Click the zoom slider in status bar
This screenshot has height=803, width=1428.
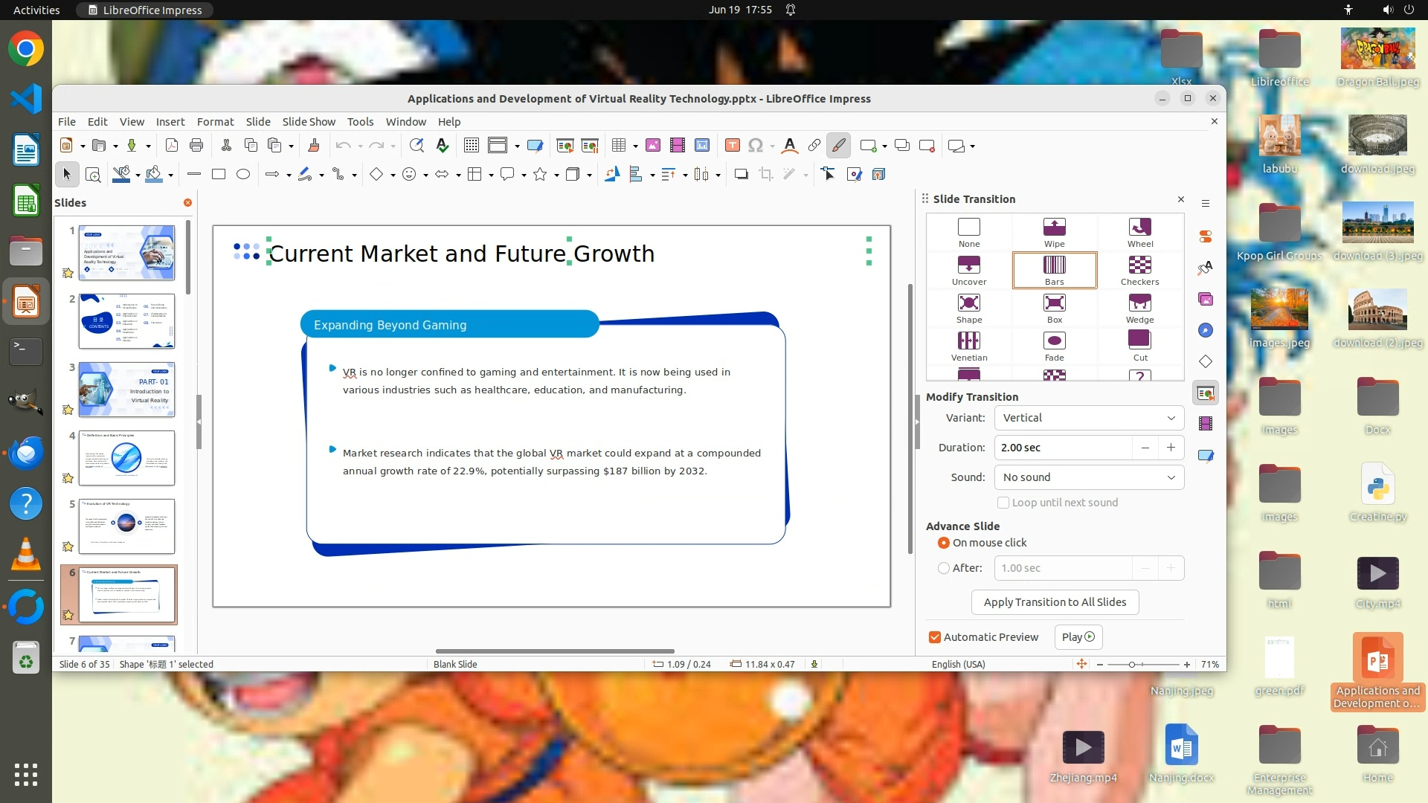coord(1142,665)
